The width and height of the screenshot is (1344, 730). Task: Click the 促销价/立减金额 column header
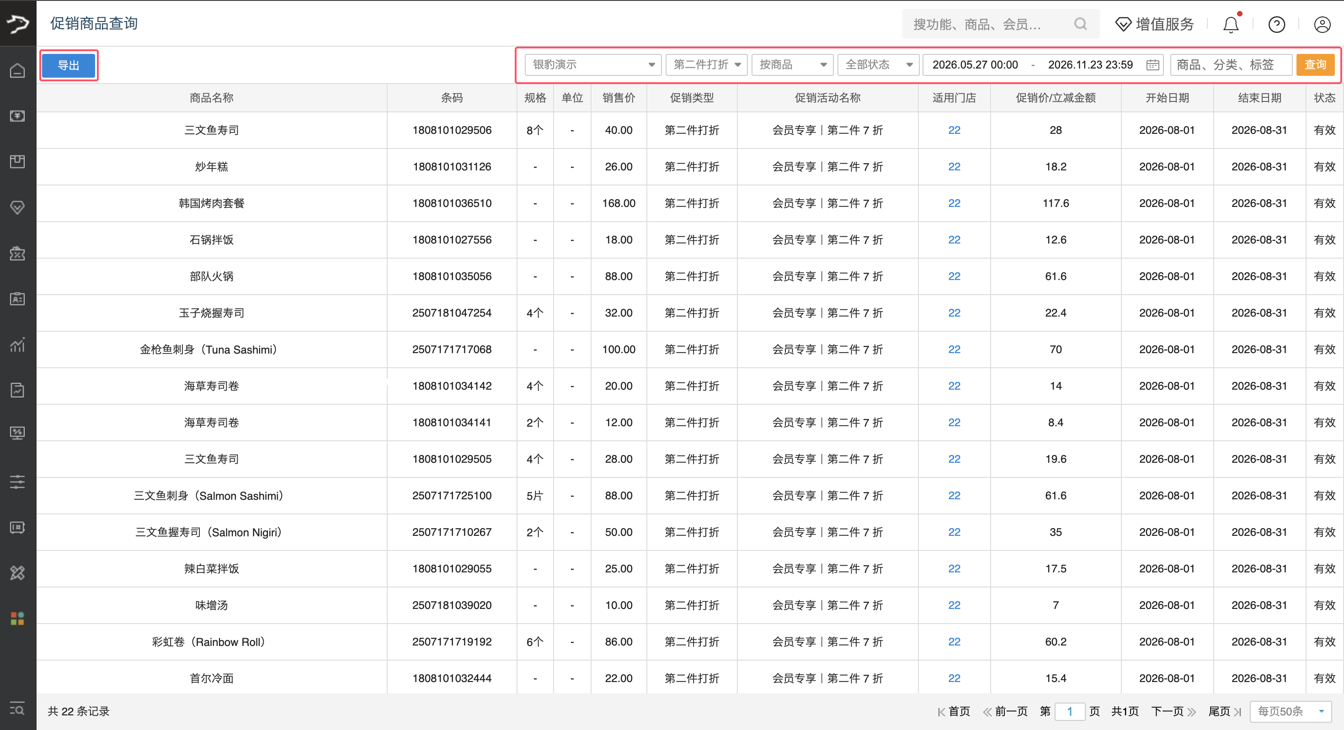pyautogui.click(x=1056, y=98)
